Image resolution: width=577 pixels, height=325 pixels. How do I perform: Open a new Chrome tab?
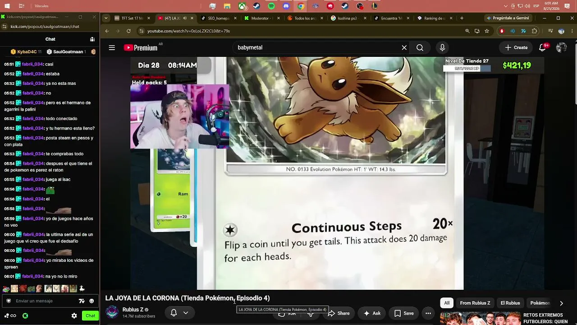click(462, 19)
